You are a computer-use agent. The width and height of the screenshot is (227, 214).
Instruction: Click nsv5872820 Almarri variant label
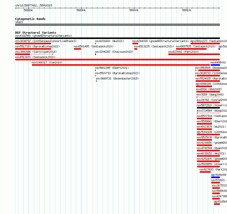coord(212,105)
